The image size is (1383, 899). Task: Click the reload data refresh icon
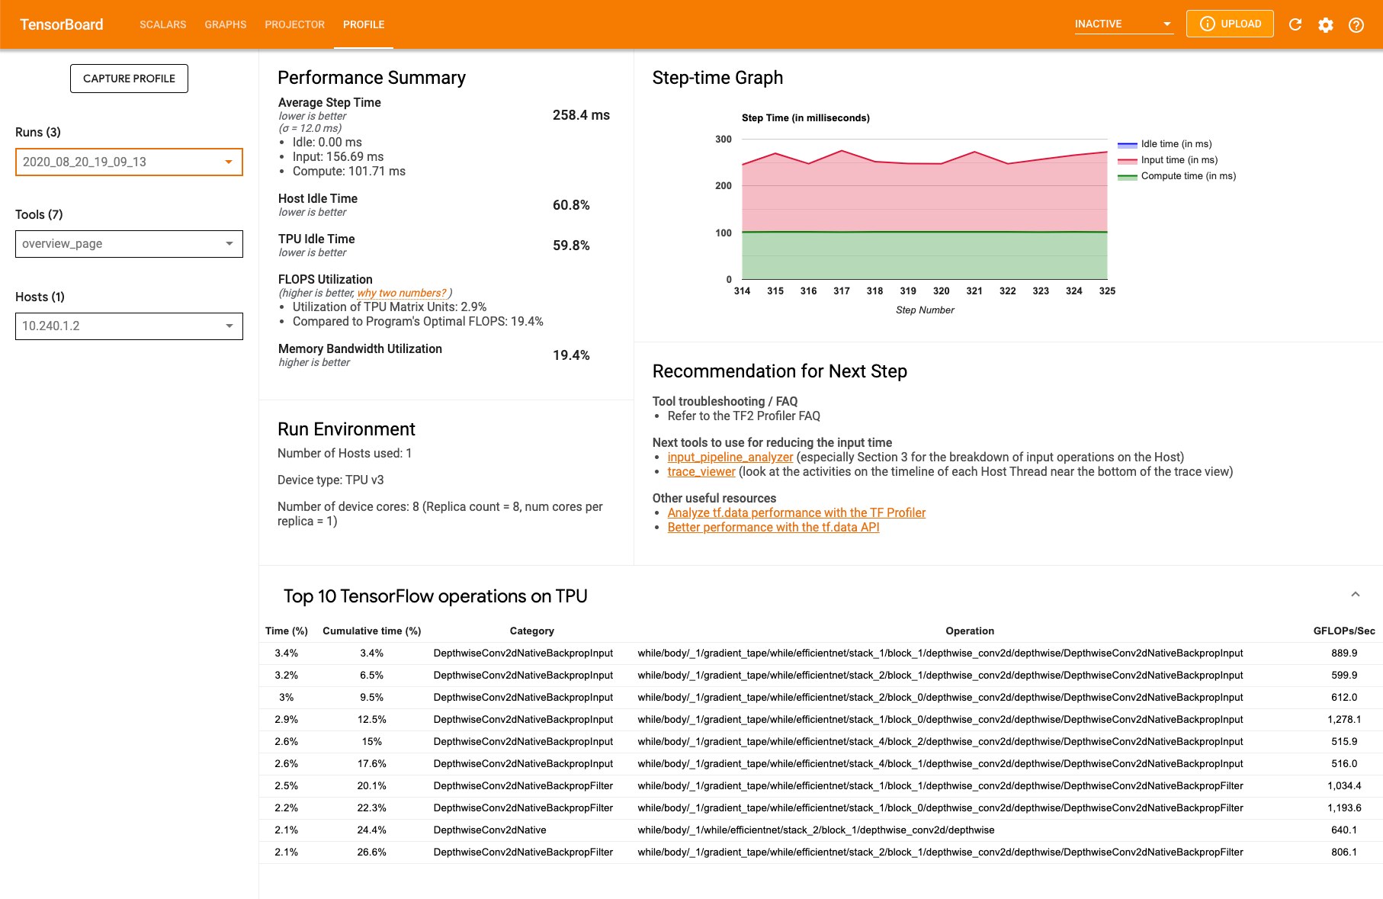tap(1295, 24)
